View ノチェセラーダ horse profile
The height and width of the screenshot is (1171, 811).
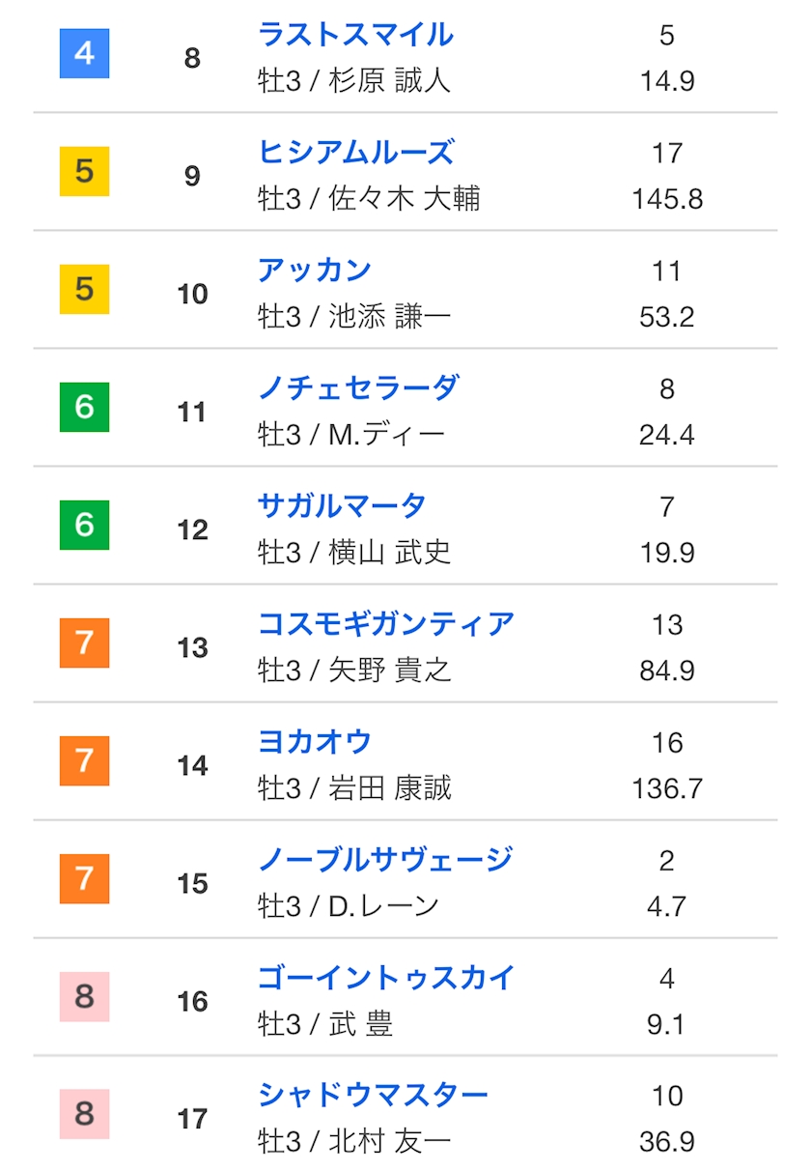tap(358, 388)
